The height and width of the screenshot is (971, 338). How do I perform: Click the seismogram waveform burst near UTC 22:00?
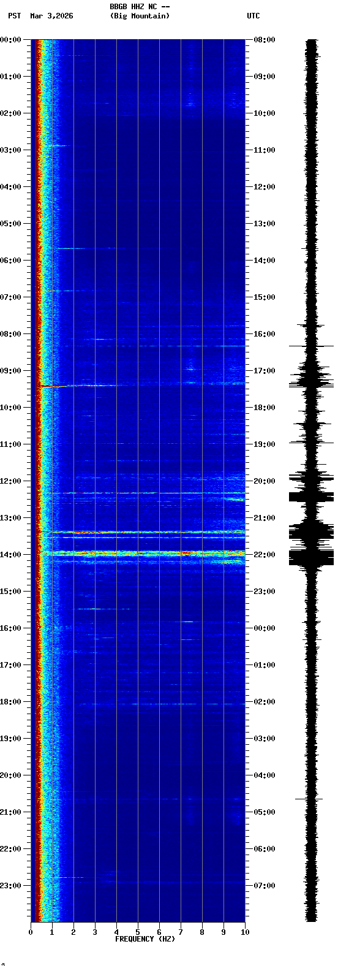312,557
